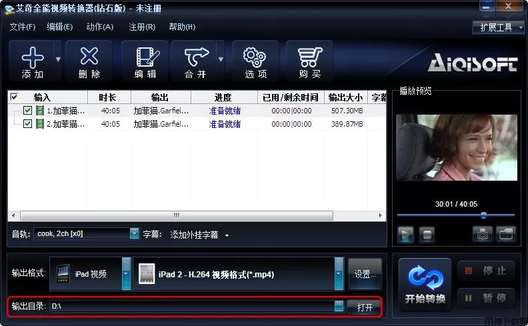Viewport: 528px width, 326px height.
Task: Select the 507.30MB output size cell
Action: [347, 111]
